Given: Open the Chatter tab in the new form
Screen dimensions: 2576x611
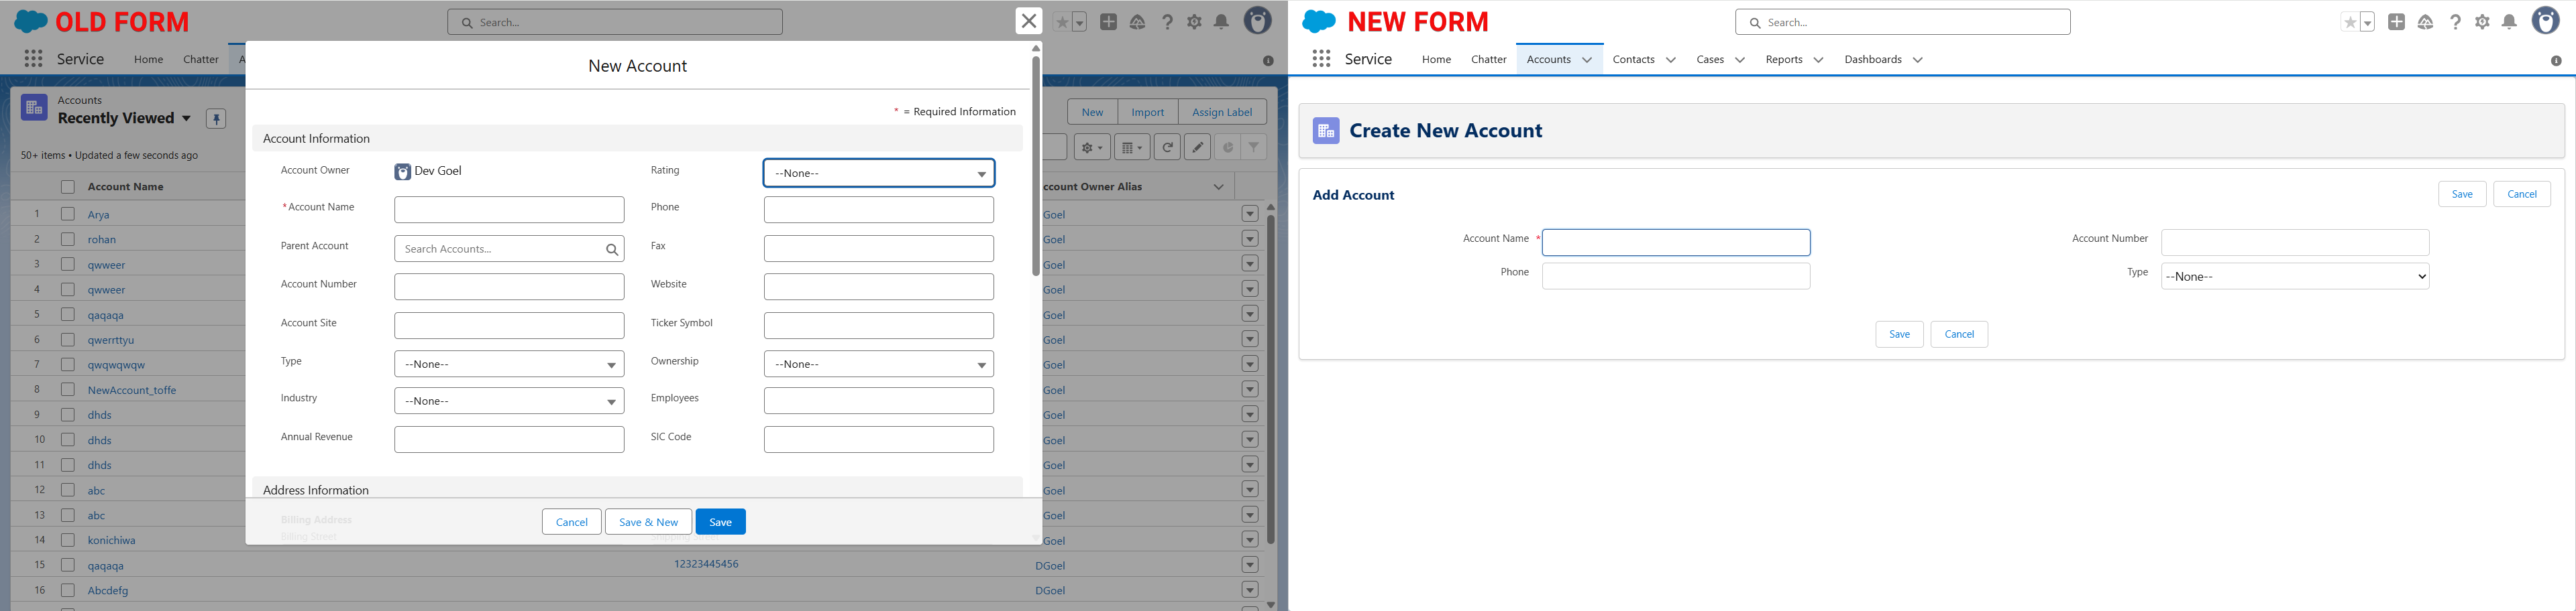Looking at the screenshot, I should click(x=1488, y=60).
